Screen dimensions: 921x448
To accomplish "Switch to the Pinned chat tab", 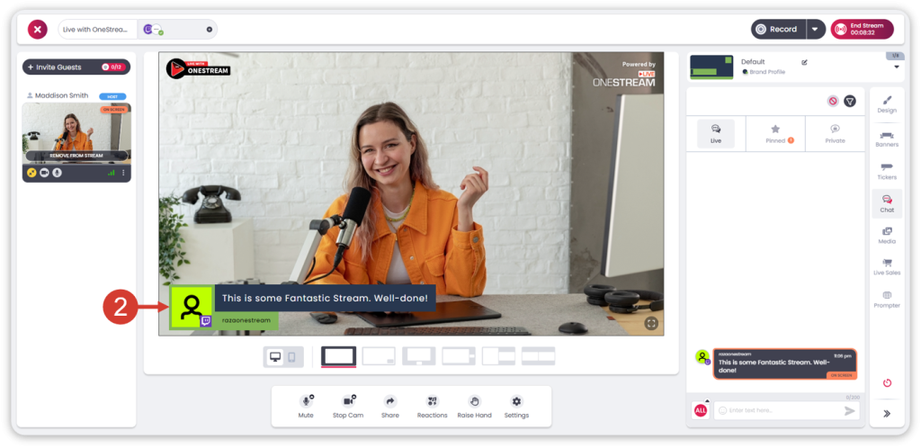I will (x=775, y=133).
